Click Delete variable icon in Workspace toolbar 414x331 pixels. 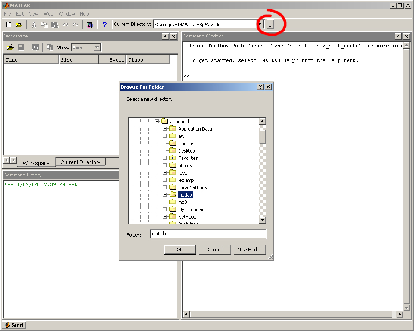[49, 47]
